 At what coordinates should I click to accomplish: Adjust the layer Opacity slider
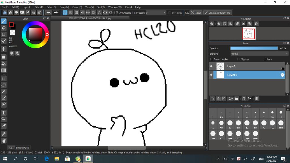click(254, 48)
